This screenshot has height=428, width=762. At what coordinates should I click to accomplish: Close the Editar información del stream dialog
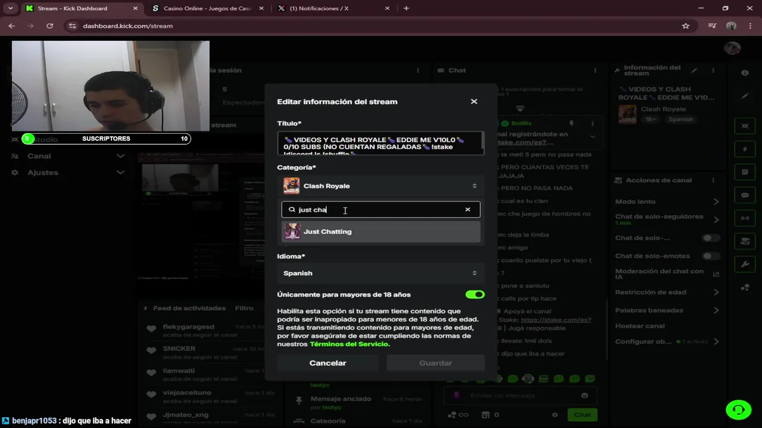[x=474, y=102]
